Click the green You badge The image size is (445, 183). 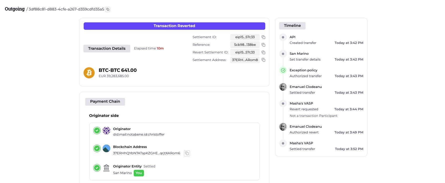[x=139, y=173]
